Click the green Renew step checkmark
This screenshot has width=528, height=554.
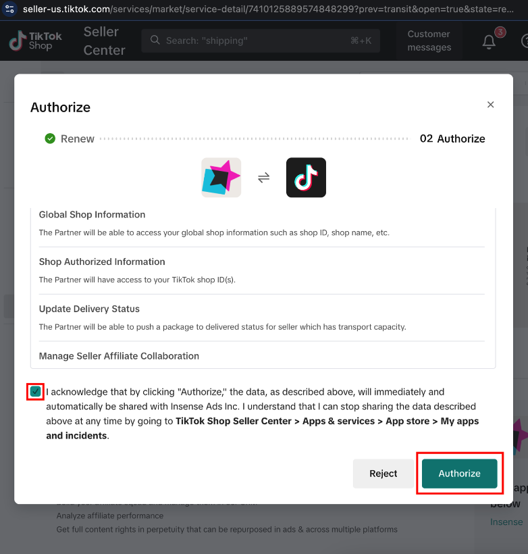[50, 138]
